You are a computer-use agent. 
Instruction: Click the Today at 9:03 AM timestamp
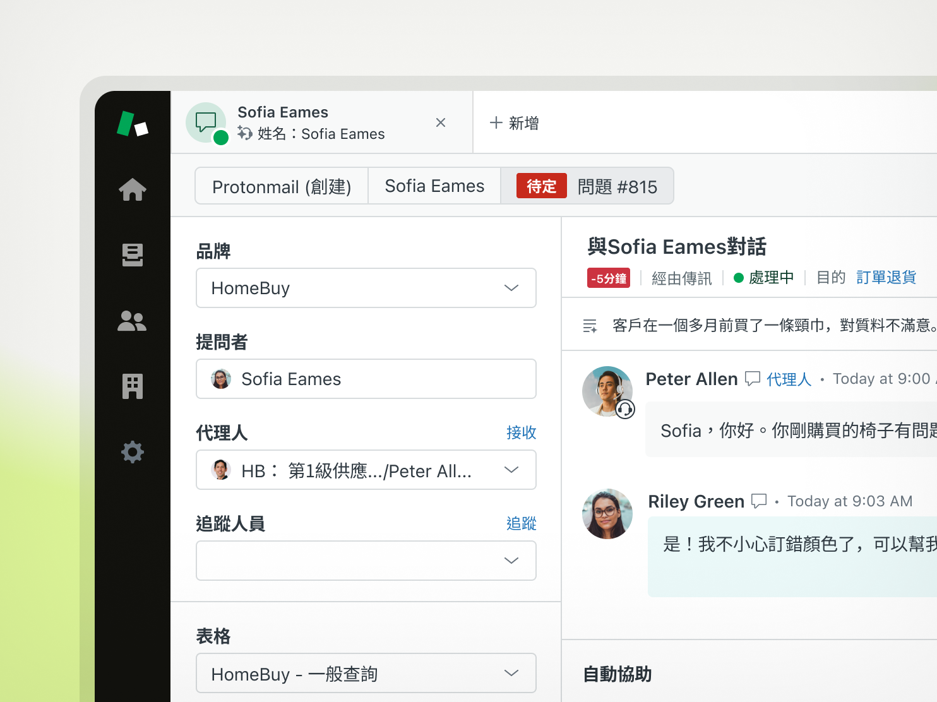pos(850,501)
